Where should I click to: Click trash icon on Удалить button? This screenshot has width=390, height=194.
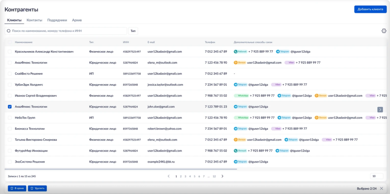click(32, 188)
